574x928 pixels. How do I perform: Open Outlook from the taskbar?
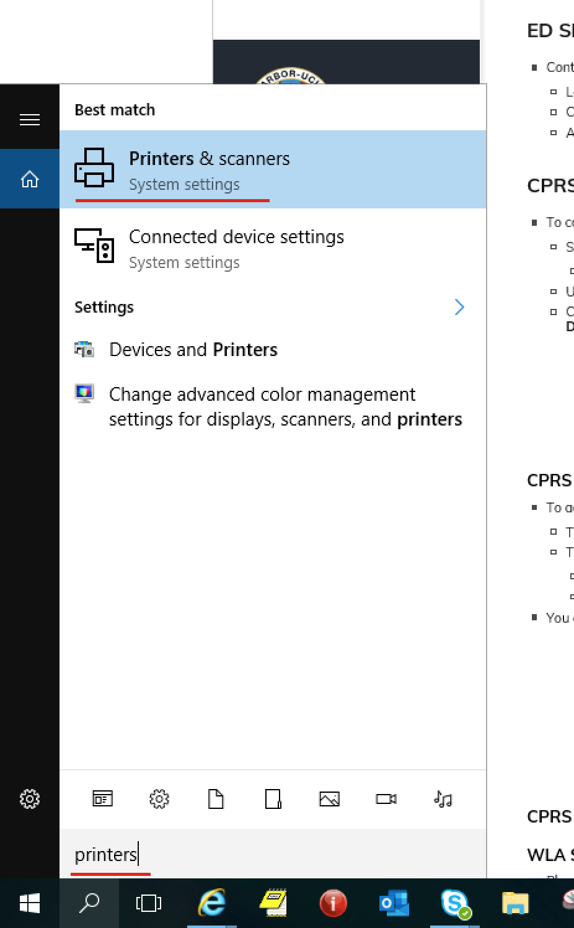tap(394, 903)
